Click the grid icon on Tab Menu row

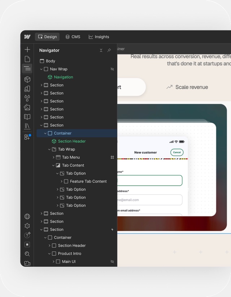pos(112,157)
